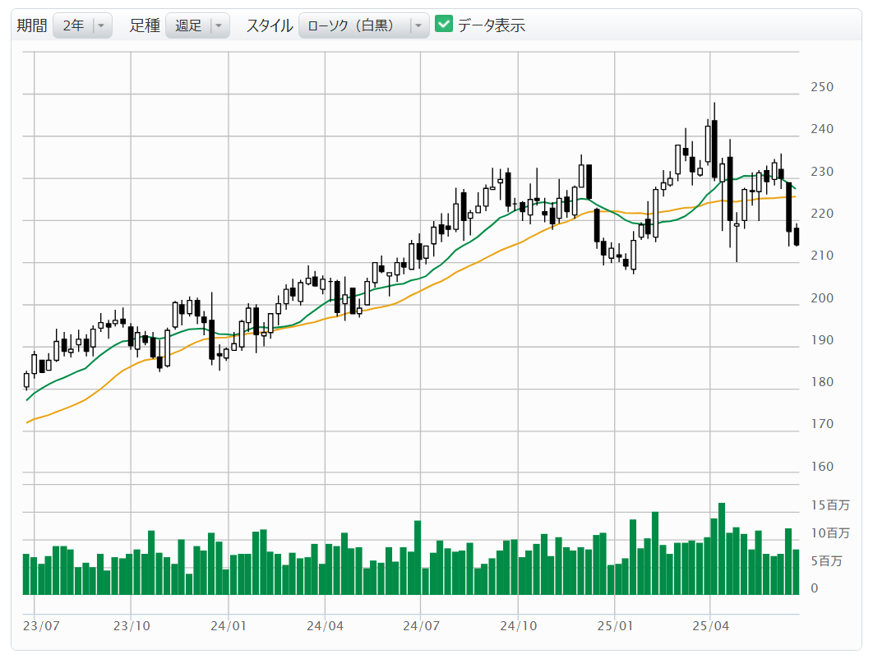The width and height of the screenshot is (873, 659).
Task: Uncheck the green データ表示 checkbox
Action: click(x=444, y=25)
